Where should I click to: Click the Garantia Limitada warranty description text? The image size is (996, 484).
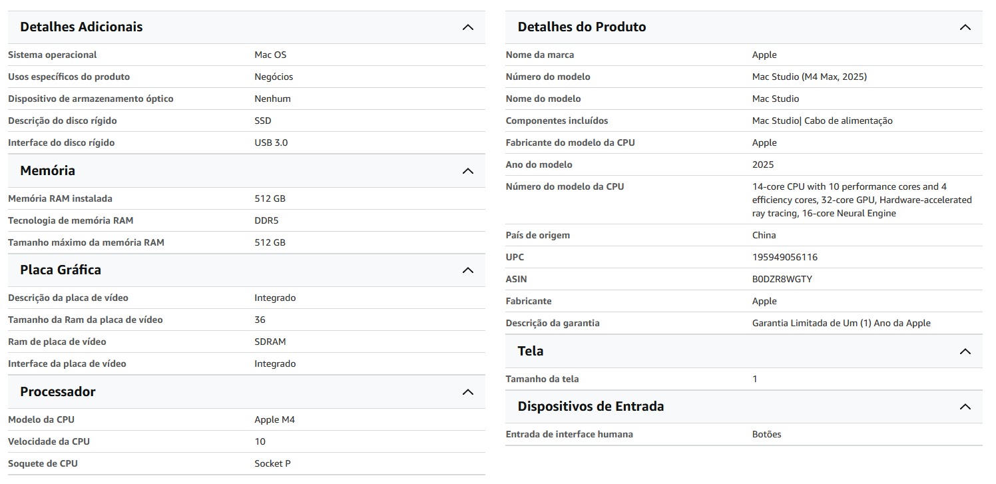(x=841, y=324)
